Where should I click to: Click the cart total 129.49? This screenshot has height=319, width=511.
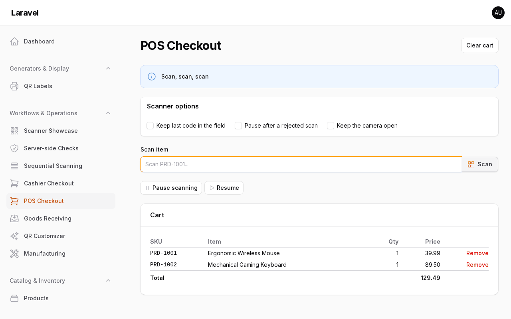(x=430, y=278)
